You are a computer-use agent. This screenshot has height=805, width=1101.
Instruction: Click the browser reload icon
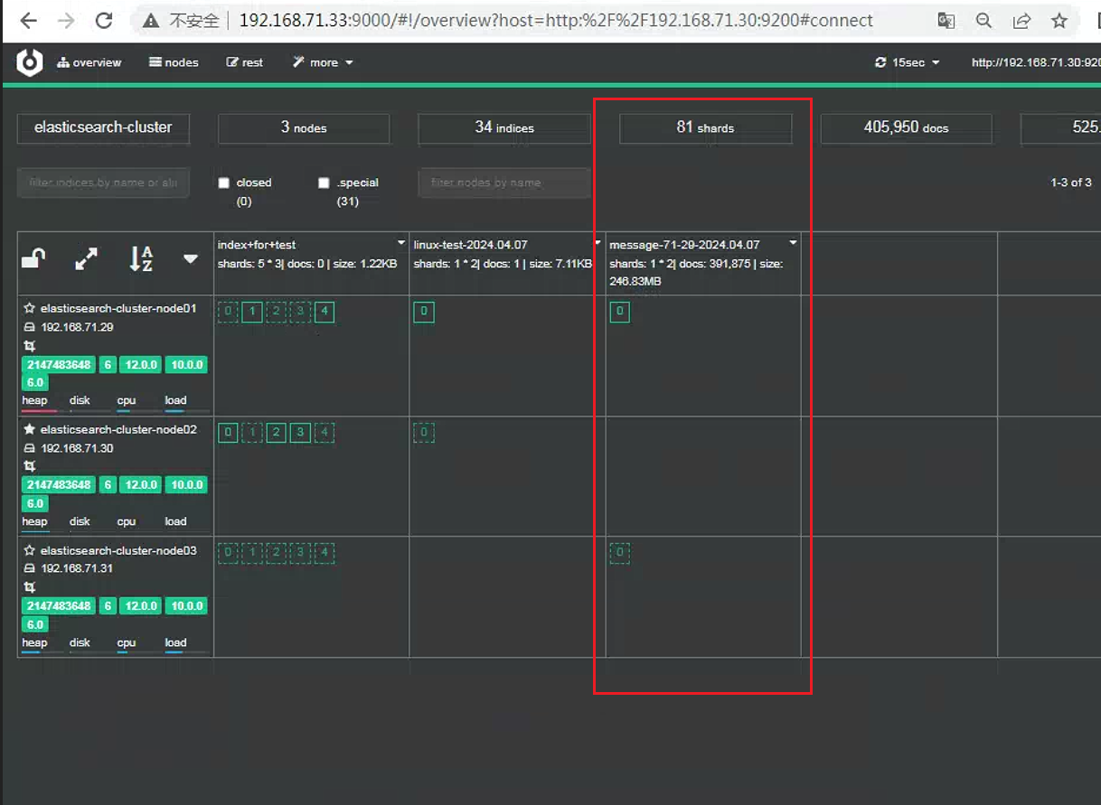click(104, 20)
